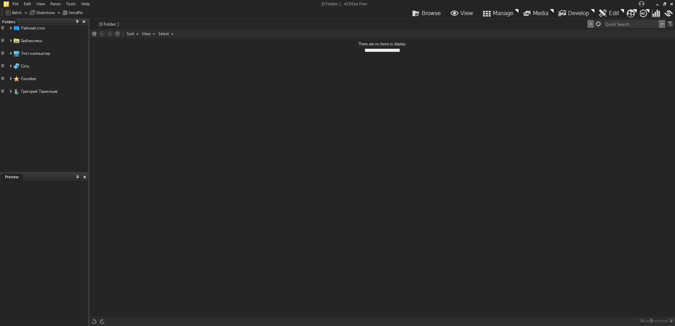Viewport: 675px width, 326px height.
Task: Toggle Easy-Select marker for Этот компьютер
Action: pyautogui.click(x=3, y=53)
